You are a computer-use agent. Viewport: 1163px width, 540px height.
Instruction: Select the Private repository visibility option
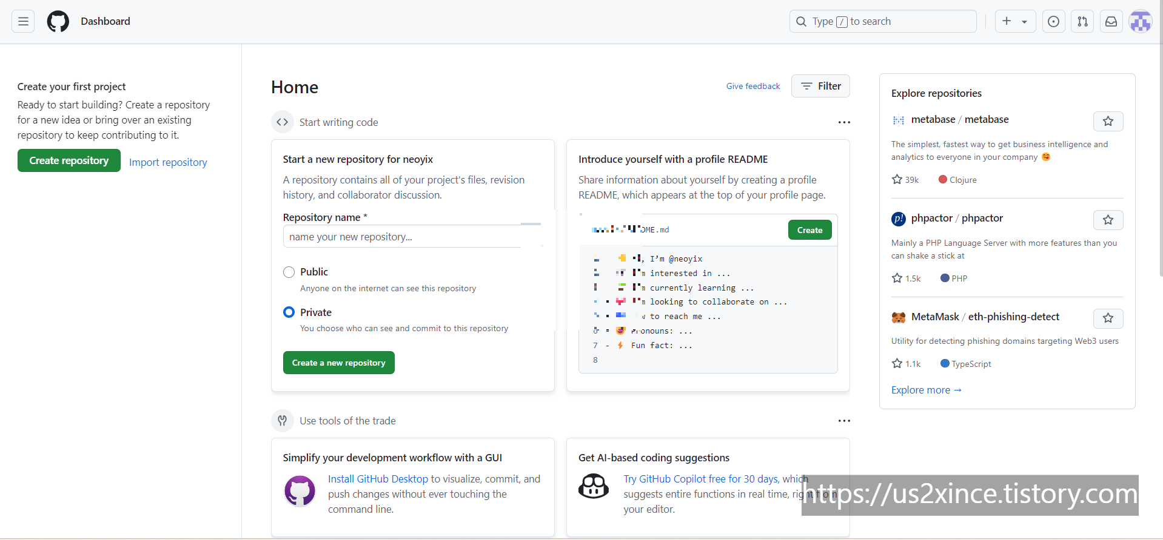tap(289, 312)
